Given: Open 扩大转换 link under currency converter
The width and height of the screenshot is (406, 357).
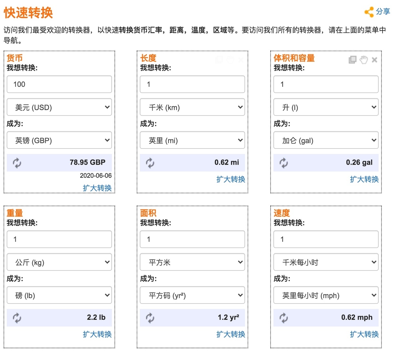Looking at the screenshot, I should (97, 188).
